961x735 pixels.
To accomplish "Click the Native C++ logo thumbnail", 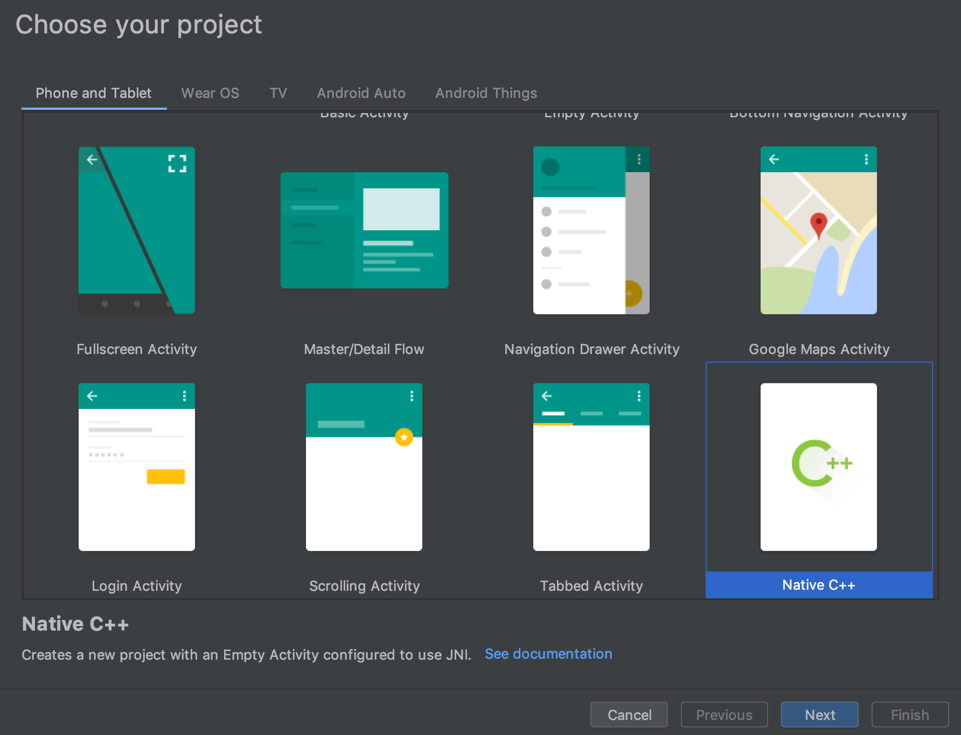I will coord(819,467).
